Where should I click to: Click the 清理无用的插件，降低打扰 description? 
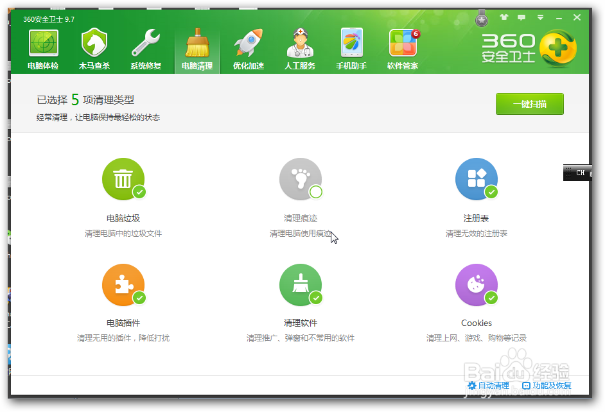pos(123,338)
